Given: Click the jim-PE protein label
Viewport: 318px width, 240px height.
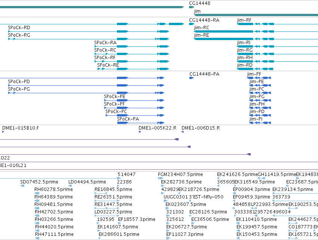Looking at the screenshot, I should coord(257,82).
